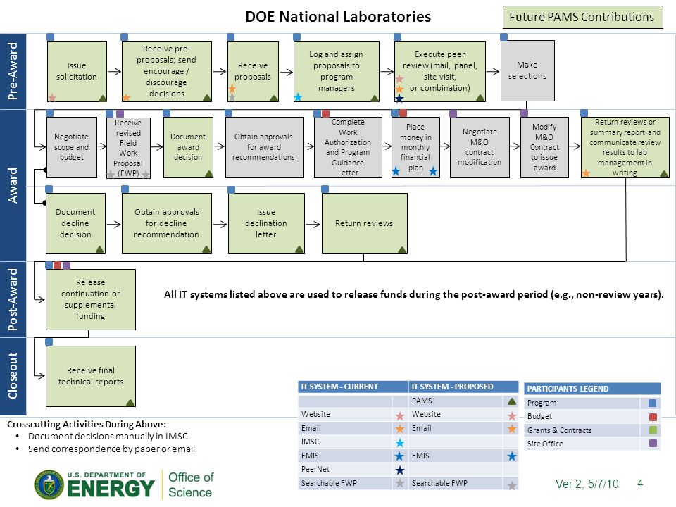Click the DOE National Laboratories title
The height and width of the screenshot is (507, 676).
(x=338, y=17)
